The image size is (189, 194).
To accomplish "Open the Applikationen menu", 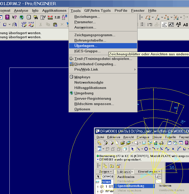I will tap(54, 11).
